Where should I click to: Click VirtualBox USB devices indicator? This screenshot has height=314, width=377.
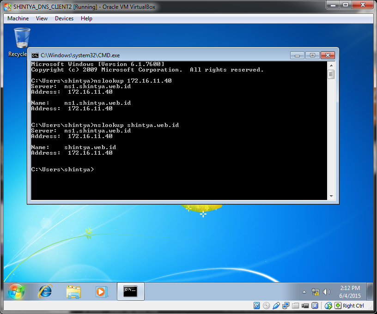(276, 306)
